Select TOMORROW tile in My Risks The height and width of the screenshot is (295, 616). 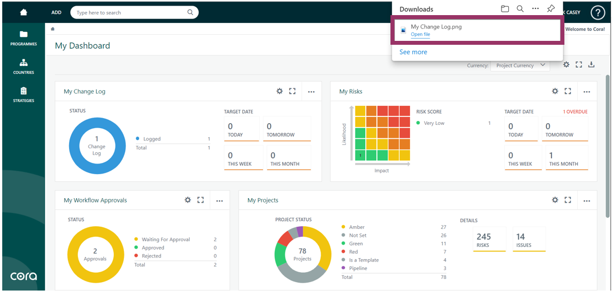(565, 129)
